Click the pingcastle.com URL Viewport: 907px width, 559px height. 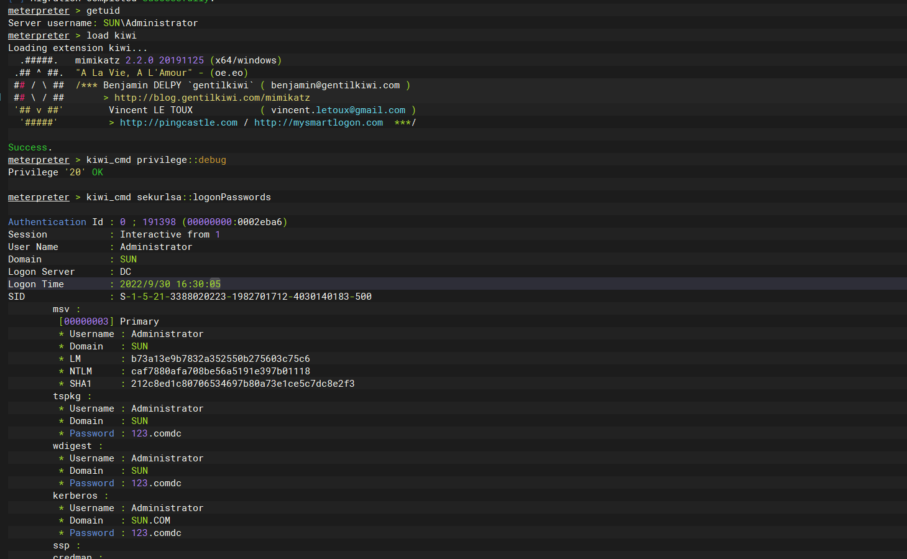pyautogui.click(x=178, y=122)
